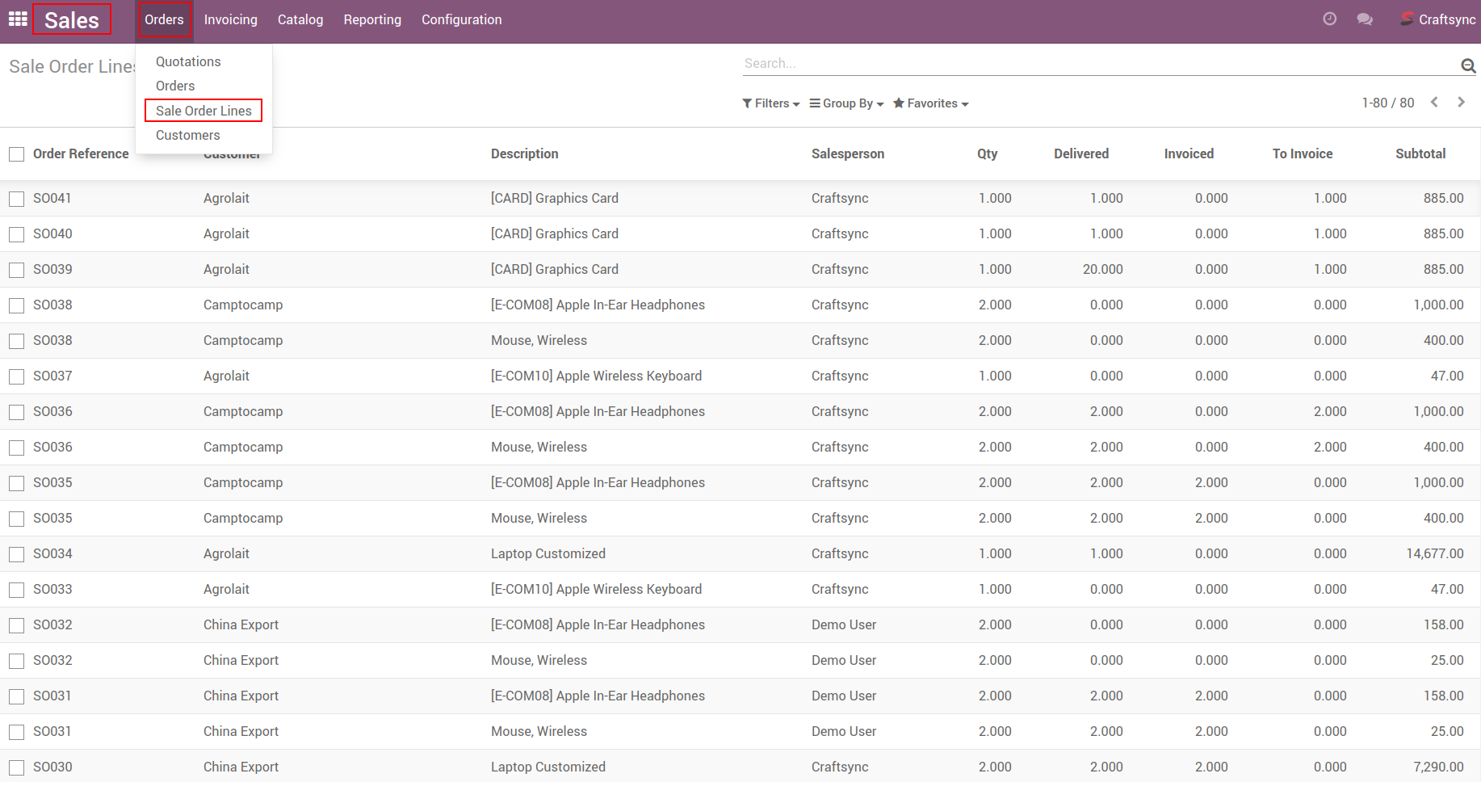Open the apps grid menu icon
The width and height of the screenshot is (1481, 803).
(x=18, y=19)
